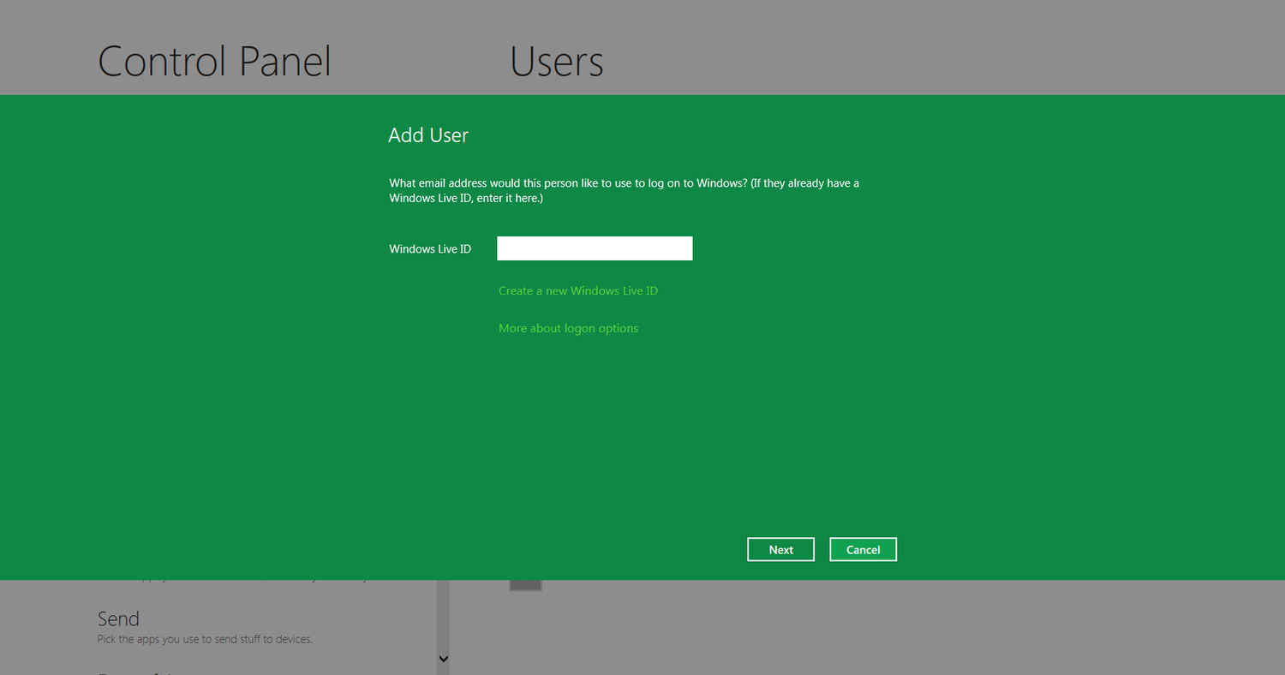The width and height of the screenshot is (1285, 675).
Task: Click the Cancel button
Action: pos(863,550)
